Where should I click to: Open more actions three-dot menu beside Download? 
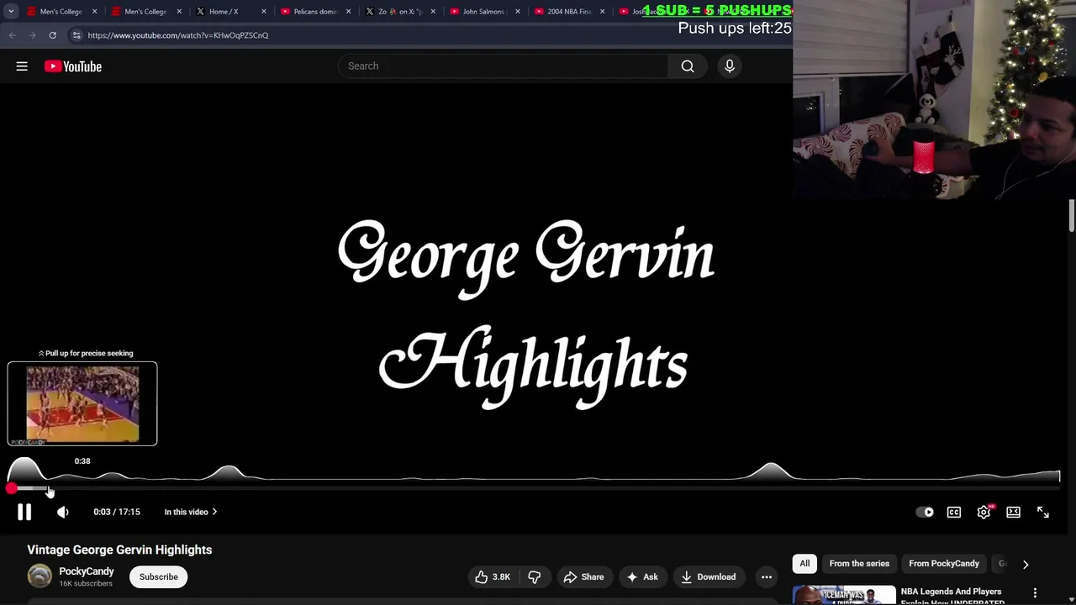767,576
